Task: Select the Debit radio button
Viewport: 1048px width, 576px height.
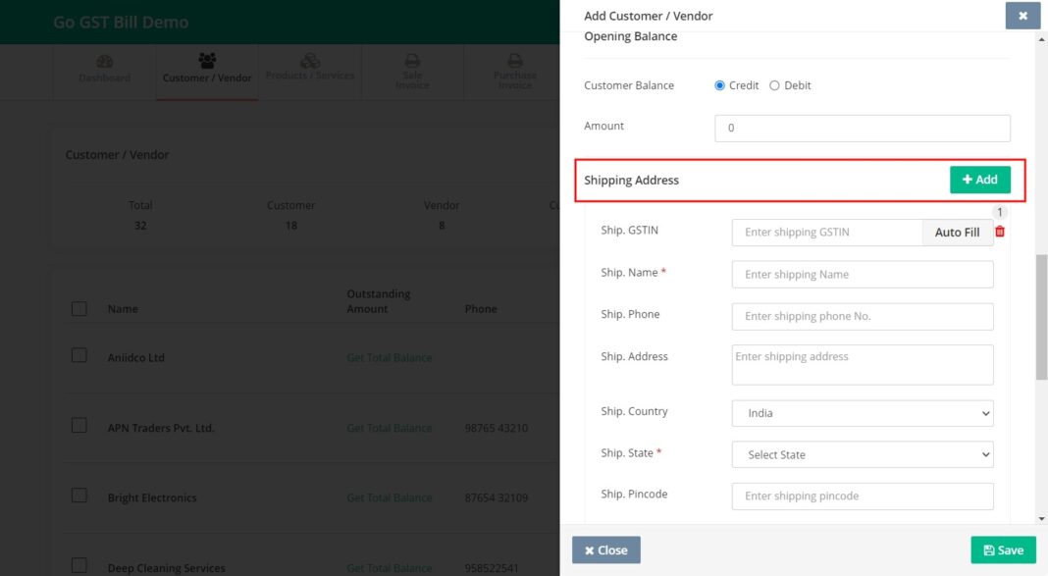Action: pyautogui.click(x=774, y=85)
